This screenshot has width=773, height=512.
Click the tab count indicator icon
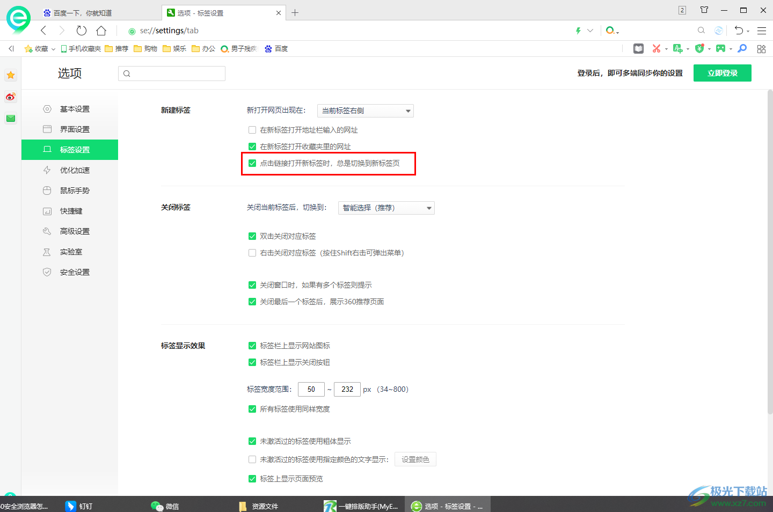[x=682, y=10]
